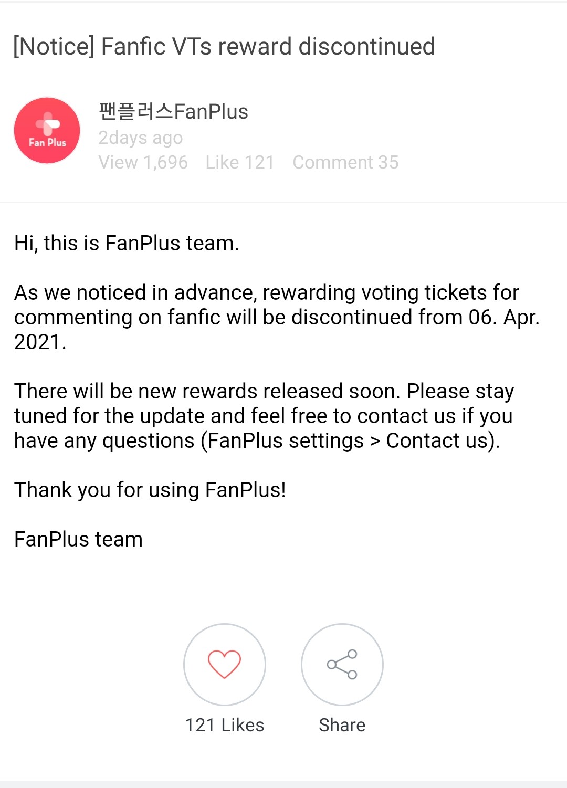
Task: Click the 팬플러스FanPlus author name
Action: [173, 111]
